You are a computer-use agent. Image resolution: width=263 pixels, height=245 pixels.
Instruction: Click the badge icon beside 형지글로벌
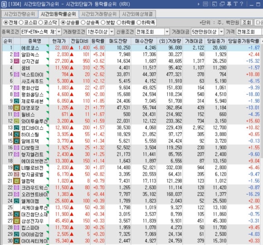(x=16, y=174)
